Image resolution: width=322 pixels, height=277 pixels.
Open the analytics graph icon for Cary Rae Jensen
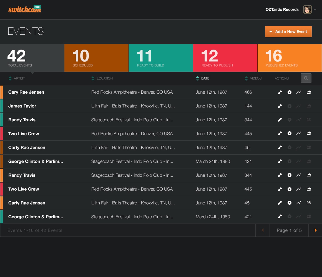pos(299,92)
